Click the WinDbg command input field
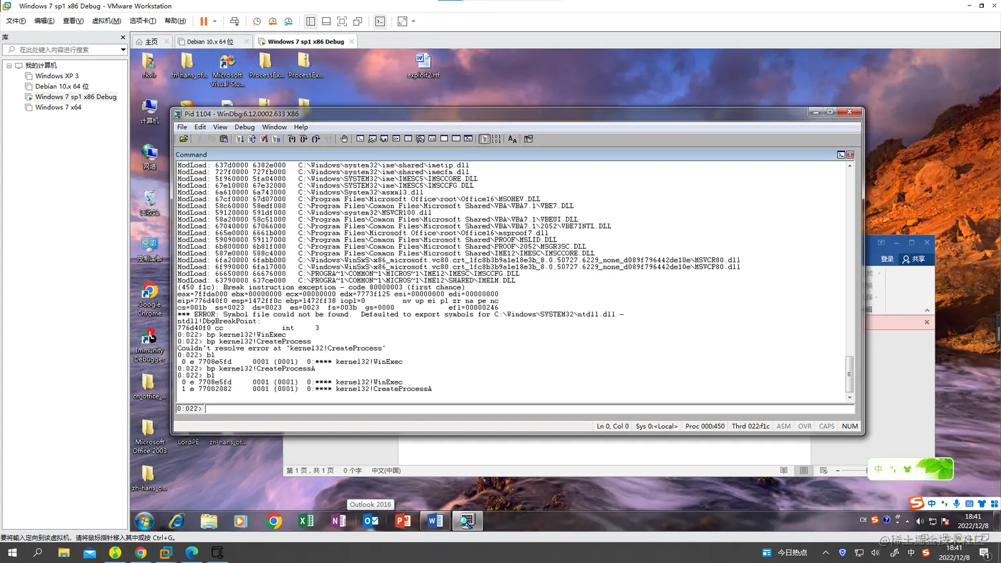1001x563 pixels. 529,409
